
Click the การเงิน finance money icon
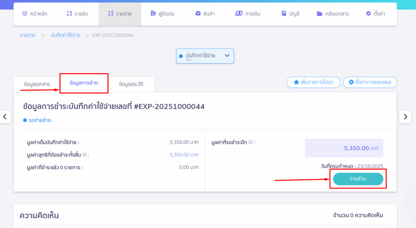click(x=239, y=14)
